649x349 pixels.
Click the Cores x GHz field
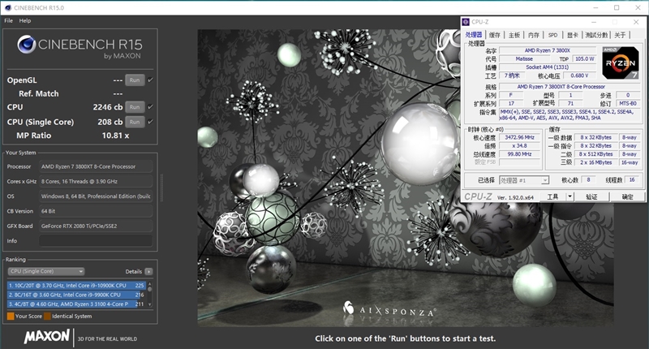coord(96,181)
